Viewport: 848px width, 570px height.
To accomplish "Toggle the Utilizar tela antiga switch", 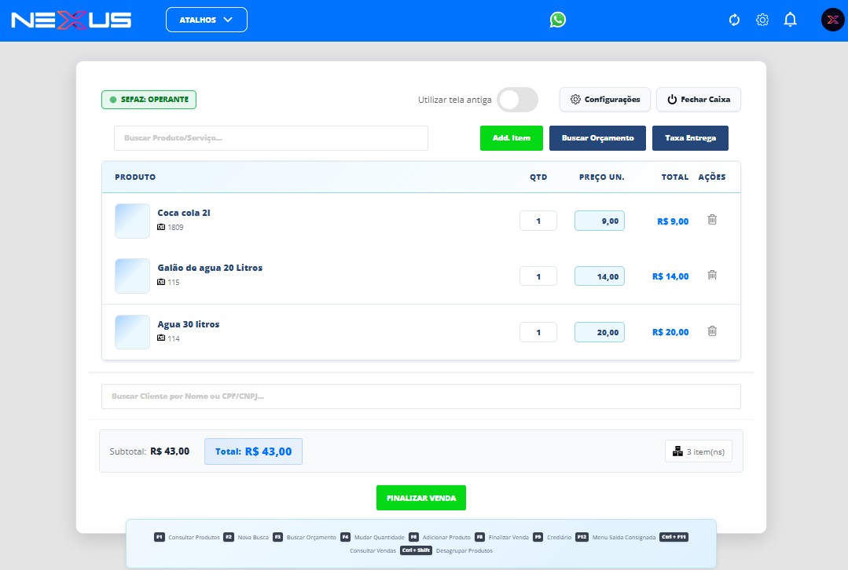I will tap(518, 100).
